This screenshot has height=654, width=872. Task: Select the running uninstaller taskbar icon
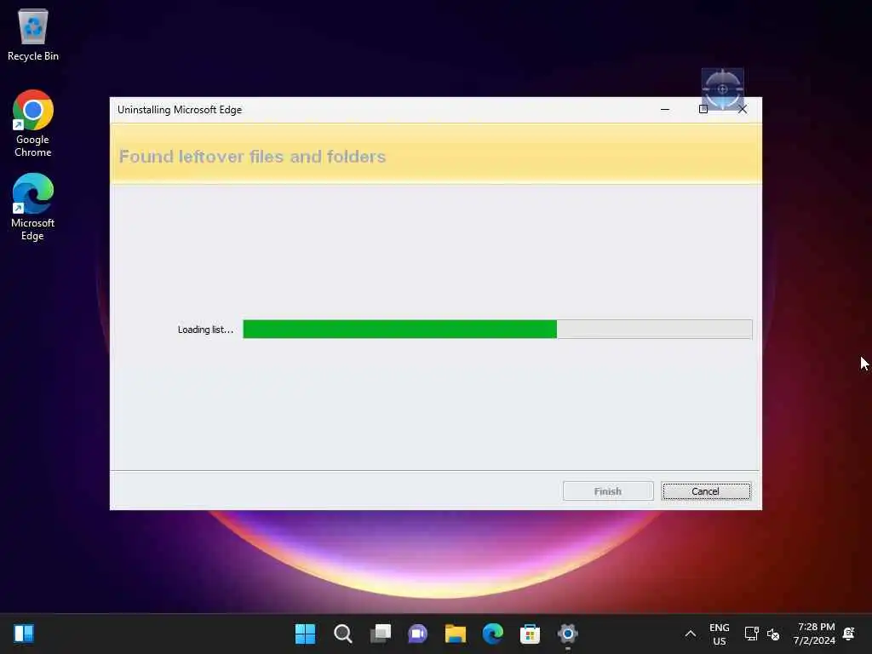pyautogui.click(x=568, y=634)
